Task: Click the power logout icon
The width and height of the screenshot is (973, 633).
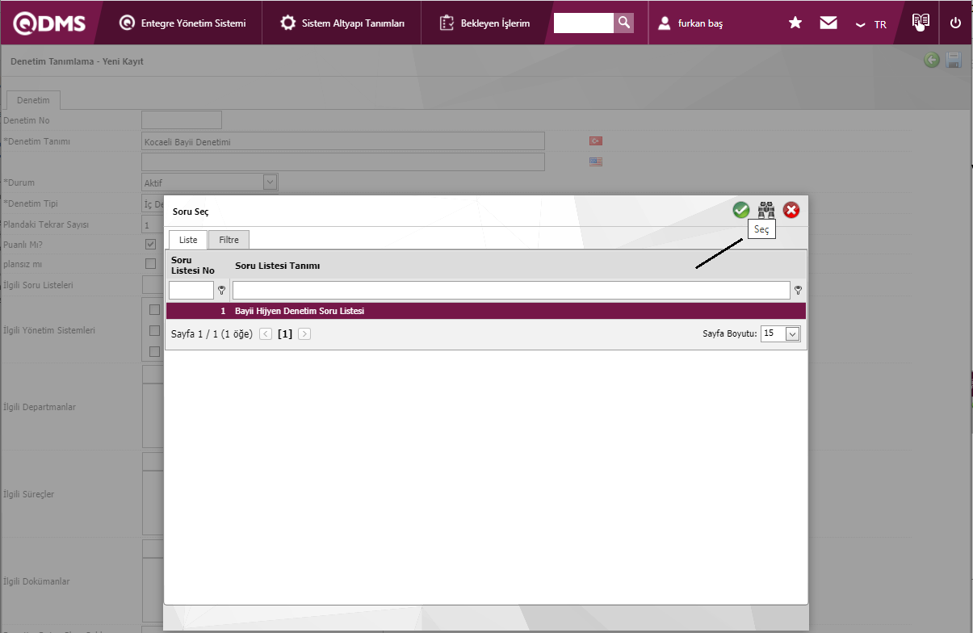Action: click(x=956, y=23)
